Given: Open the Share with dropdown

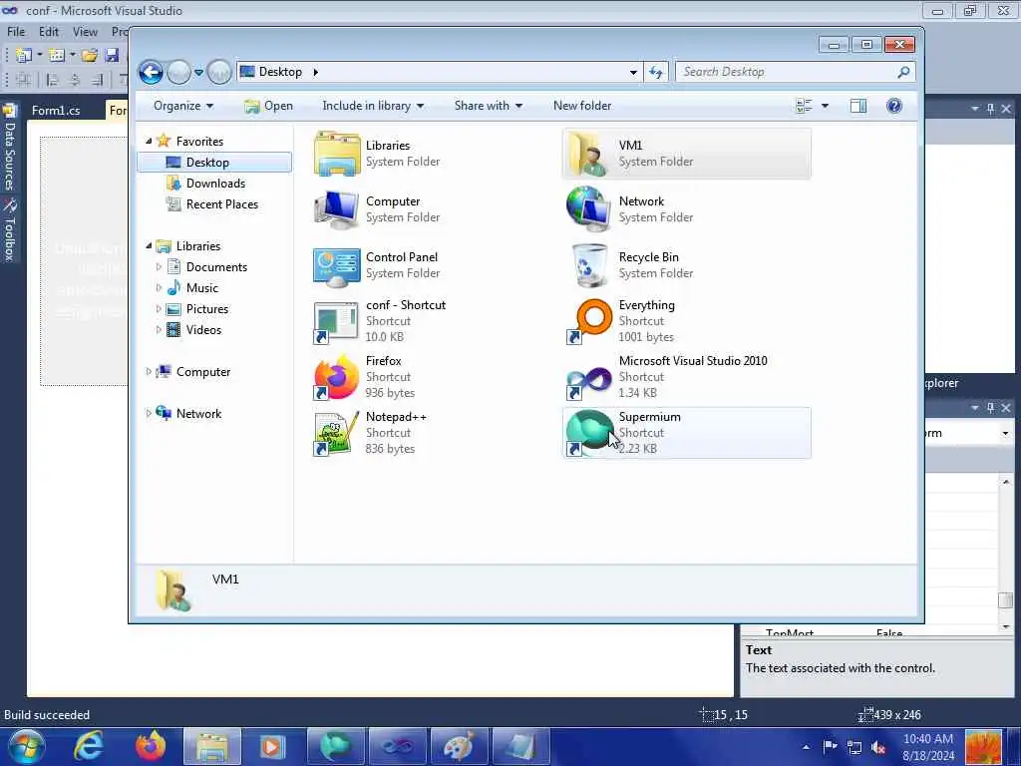Looking at the screenshot, I should 489,106.
